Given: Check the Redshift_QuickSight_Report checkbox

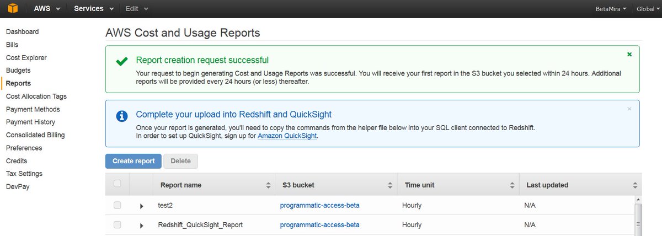Looking at the screenshot, I should [117, 224].
